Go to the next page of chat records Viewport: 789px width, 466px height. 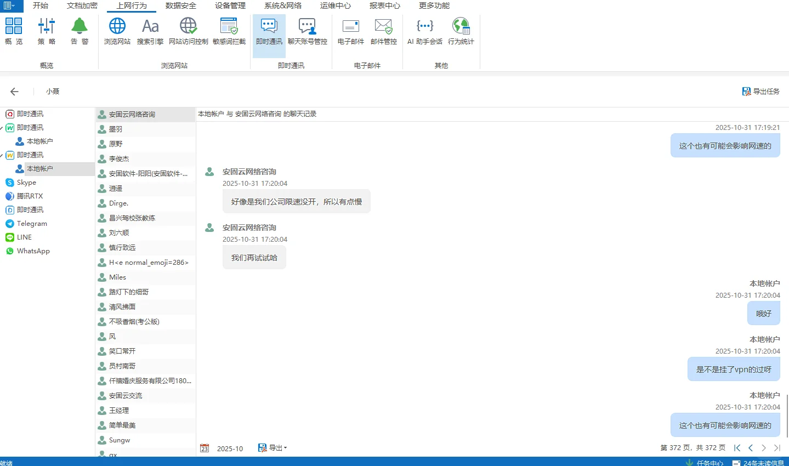point(764,448)
